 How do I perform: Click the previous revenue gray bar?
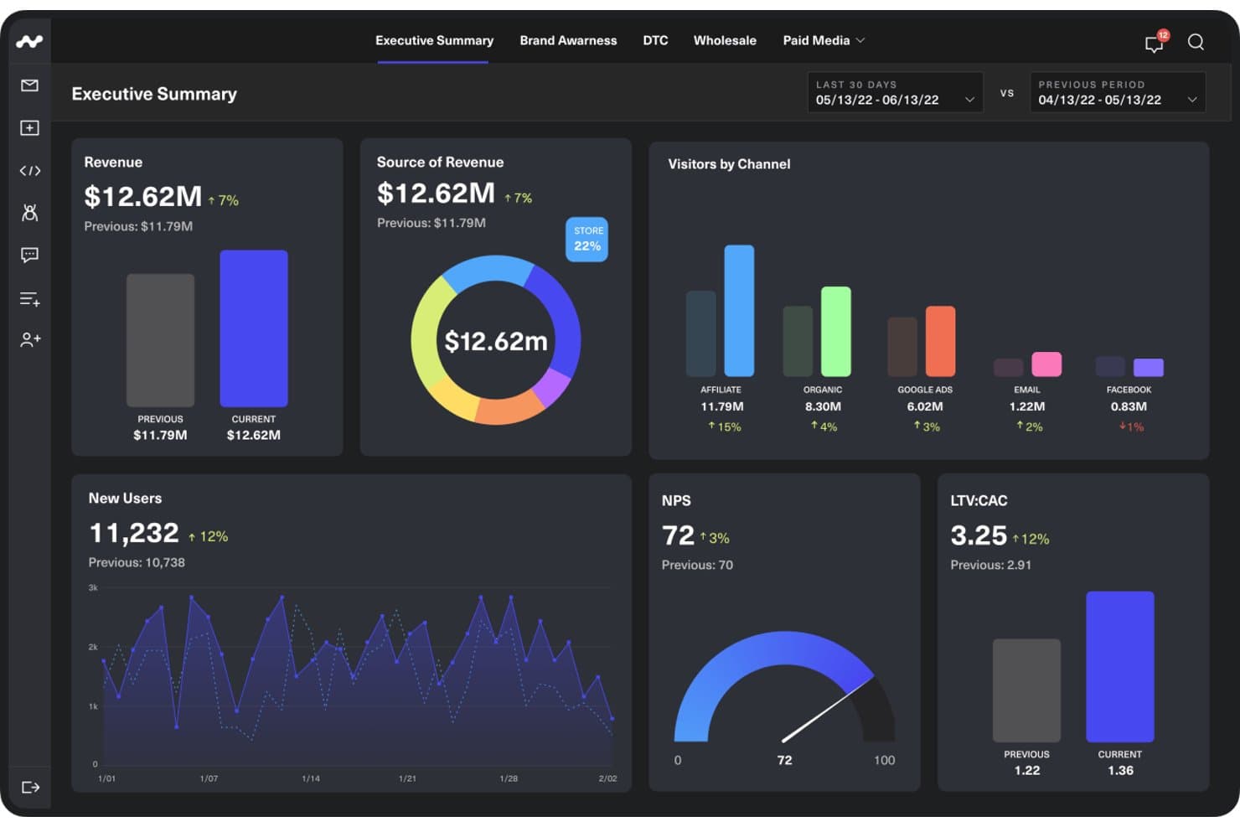point(160,340)
